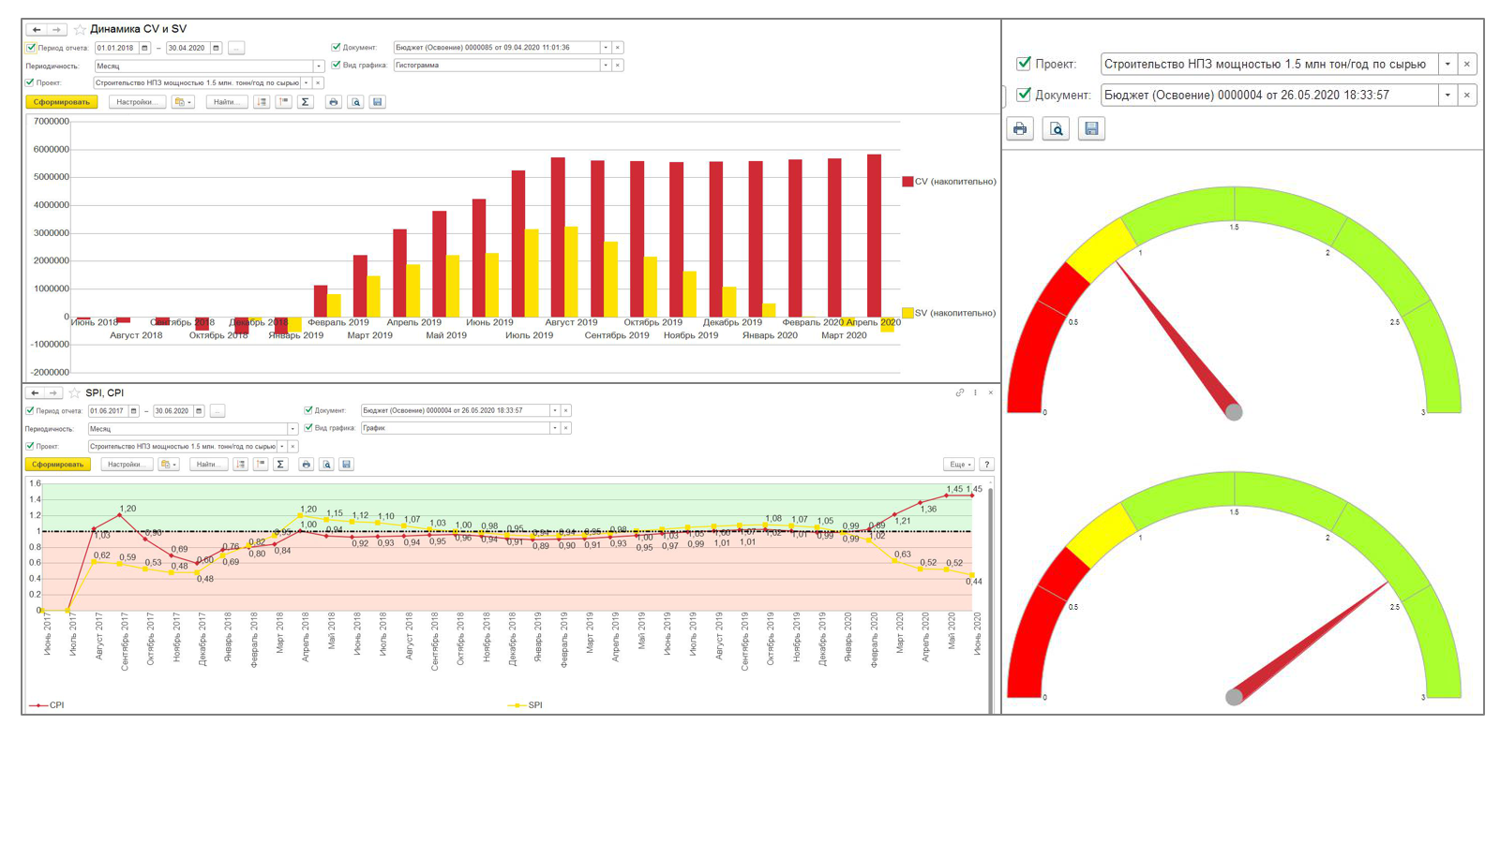Open report variants menu in CV и SV toolbar
Screen dimensions: 1500x843
pyautogui.click(x=183, y=102)
